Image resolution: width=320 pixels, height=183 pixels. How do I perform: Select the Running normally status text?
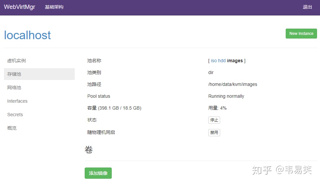pos(226,96)
